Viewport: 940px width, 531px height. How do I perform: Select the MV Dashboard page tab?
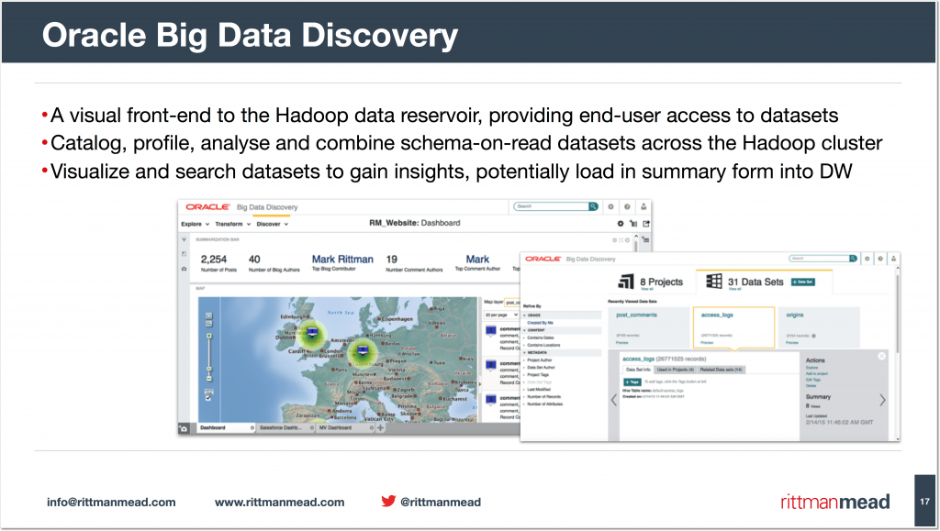coord(345,428)
